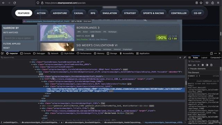The image size is (222, 125).
Task: Select the ADVENTURE category pill
Action: [60, 13]
